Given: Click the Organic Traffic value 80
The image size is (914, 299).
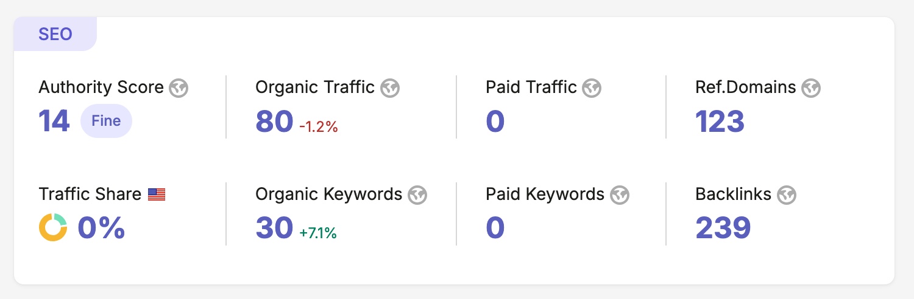Looking at the screenshot, I should (x=274, y=121).
